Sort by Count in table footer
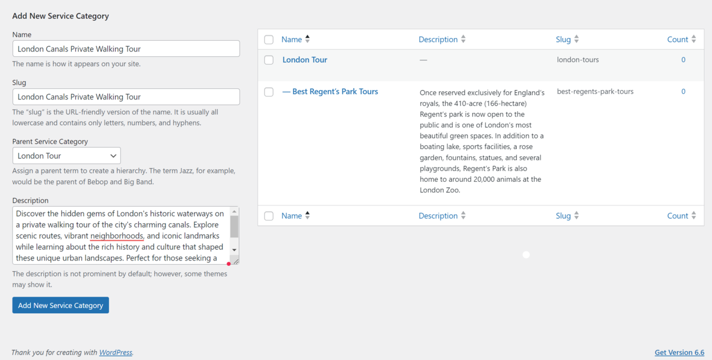 (681, 216)
